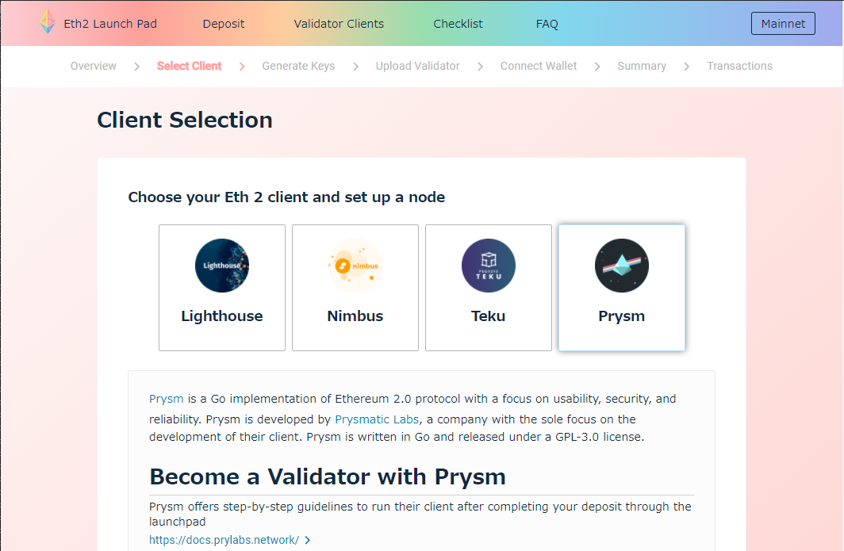Open the docs.prylabs.network URL
844x551 pixels.
[224, 541]
